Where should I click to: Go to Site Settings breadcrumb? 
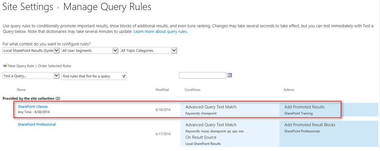click(28, 7)
